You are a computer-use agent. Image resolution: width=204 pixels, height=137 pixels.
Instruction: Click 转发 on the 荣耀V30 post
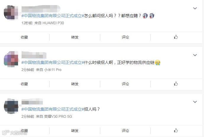tap(75, 130)
